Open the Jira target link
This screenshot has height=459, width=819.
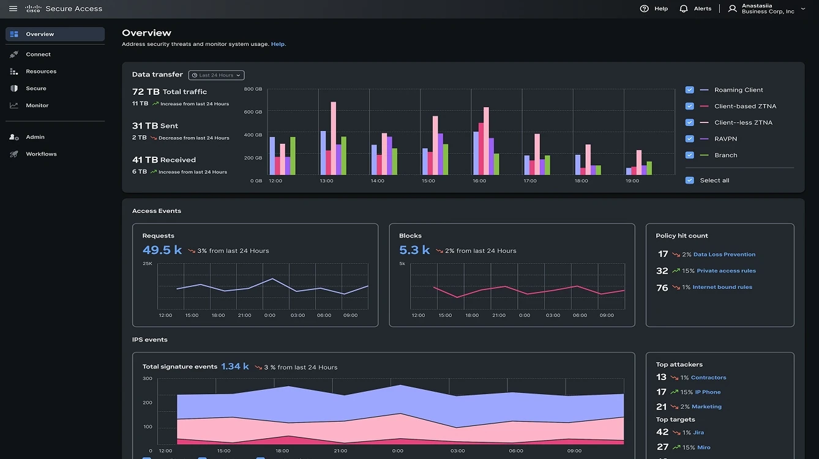(x=698, y=433)
